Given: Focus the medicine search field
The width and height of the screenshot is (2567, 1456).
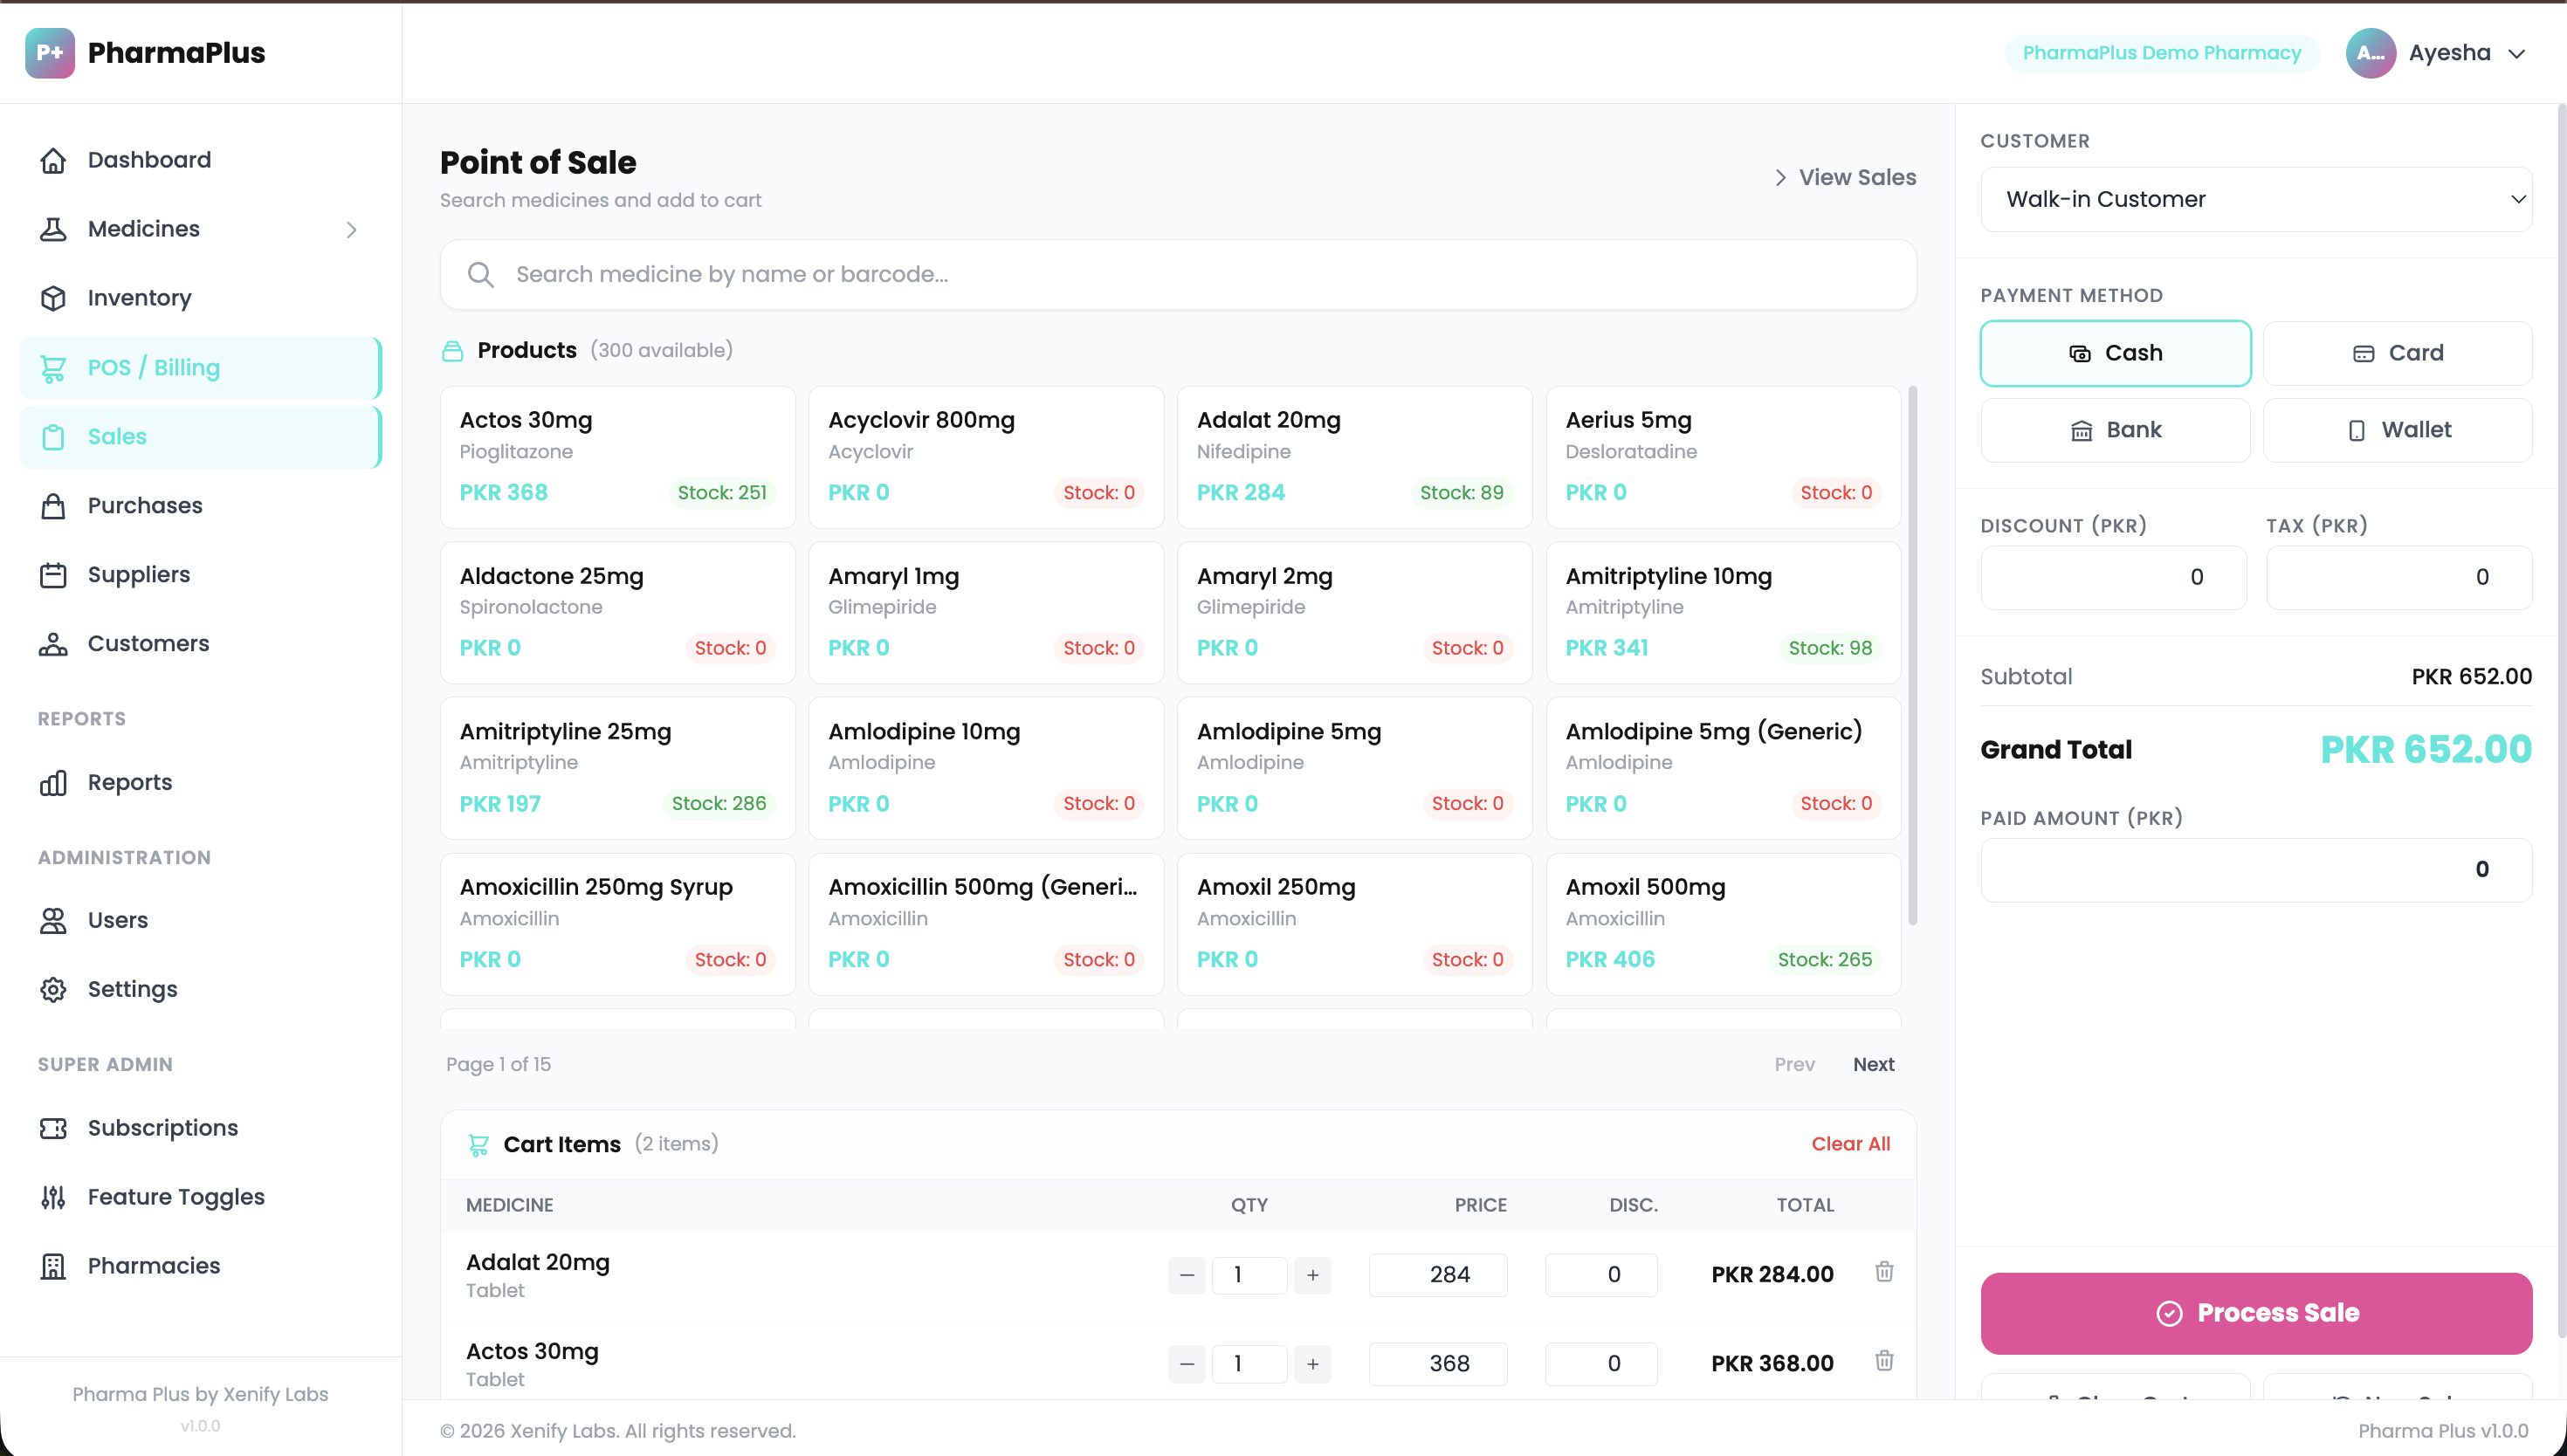Looking at the screenshot, I should 1178,274.
